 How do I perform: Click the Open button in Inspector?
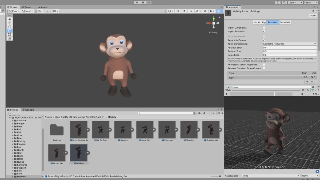[313, 16]
